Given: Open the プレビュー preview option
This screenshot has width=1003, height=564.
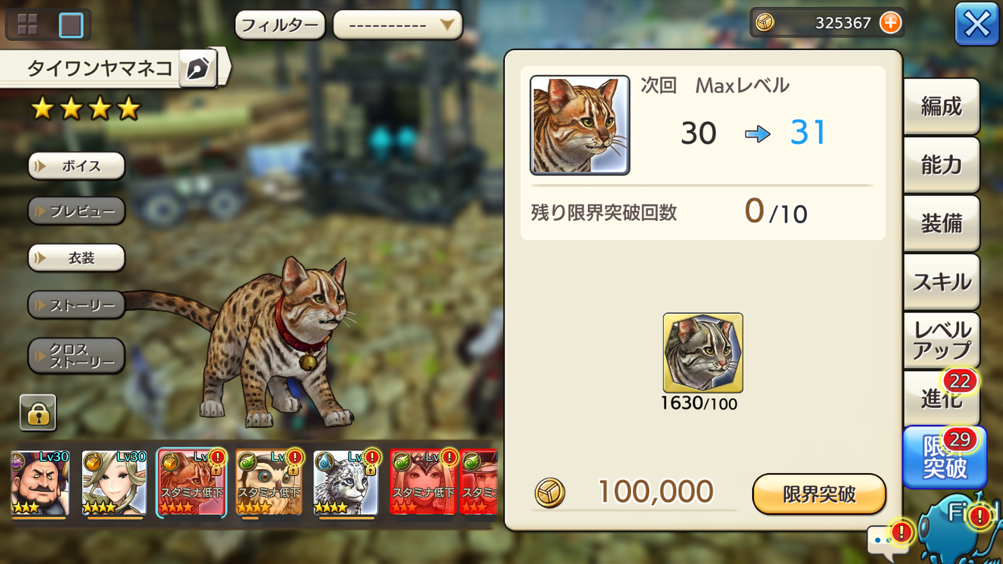Looking at the screenshot, I should 76,211.
